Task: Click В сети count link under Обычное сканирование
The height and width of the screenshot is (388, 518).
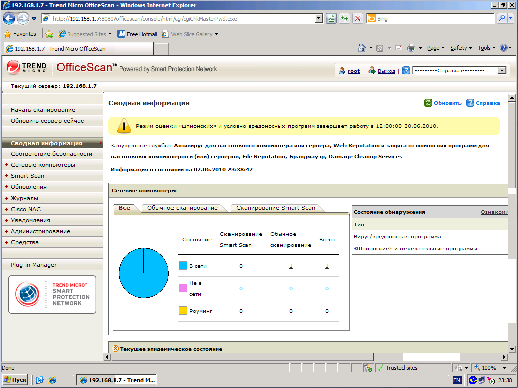Action: pos(291,266)
